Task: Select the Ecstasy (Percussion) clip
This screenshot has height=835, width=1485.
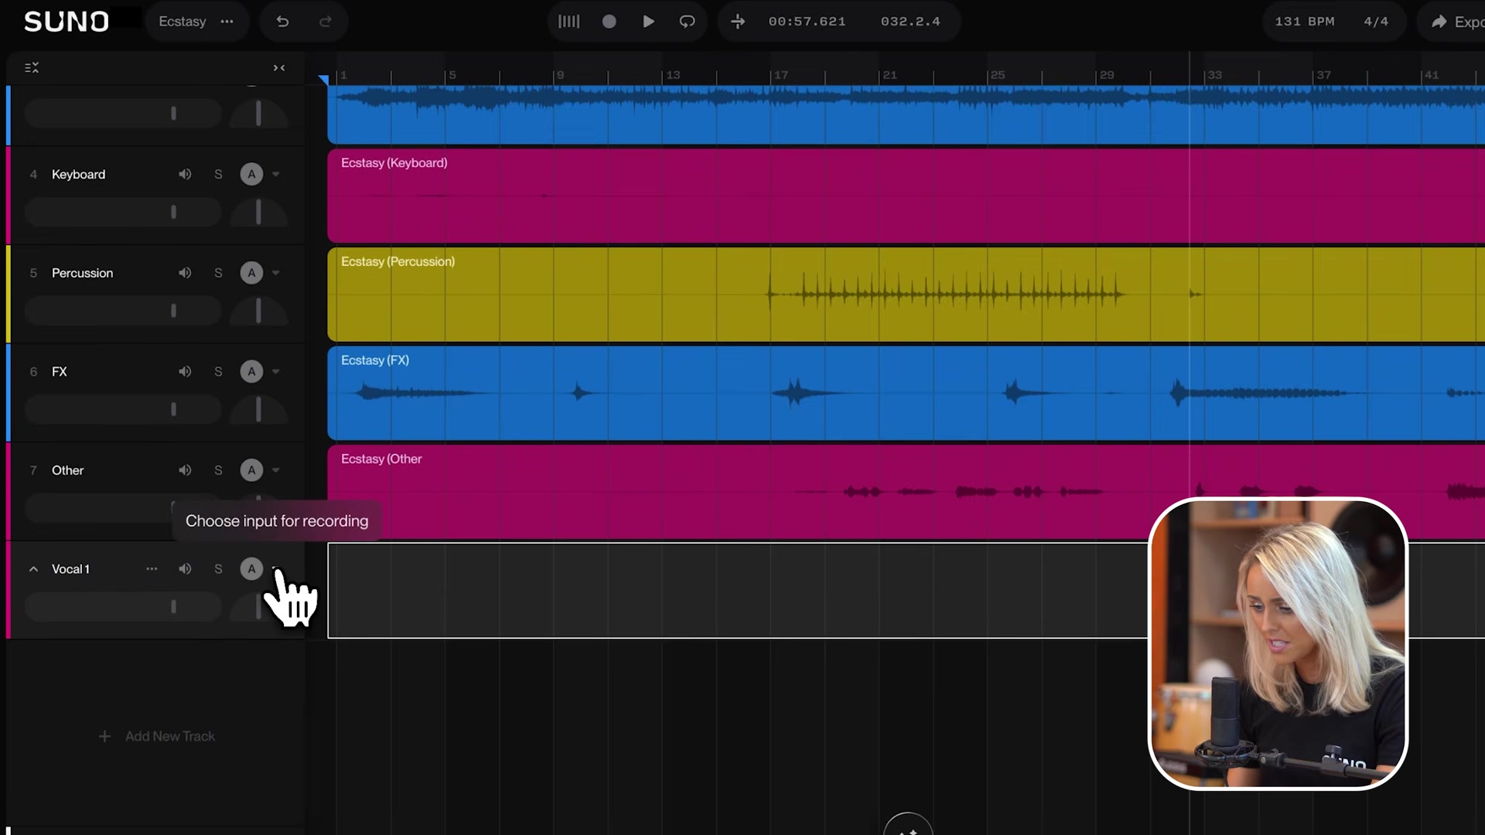Action: tap(906, 295)
